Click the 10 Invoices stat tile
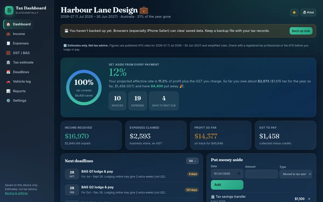The width and height of the screenshot is (323, 202). [117, 101]
